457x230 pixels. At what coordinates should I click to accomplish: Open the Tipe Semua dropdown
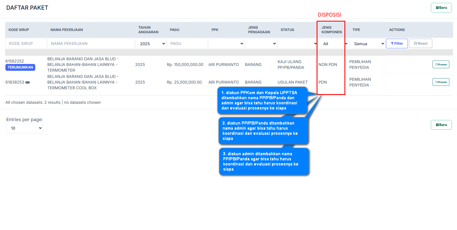coord(367,44)
